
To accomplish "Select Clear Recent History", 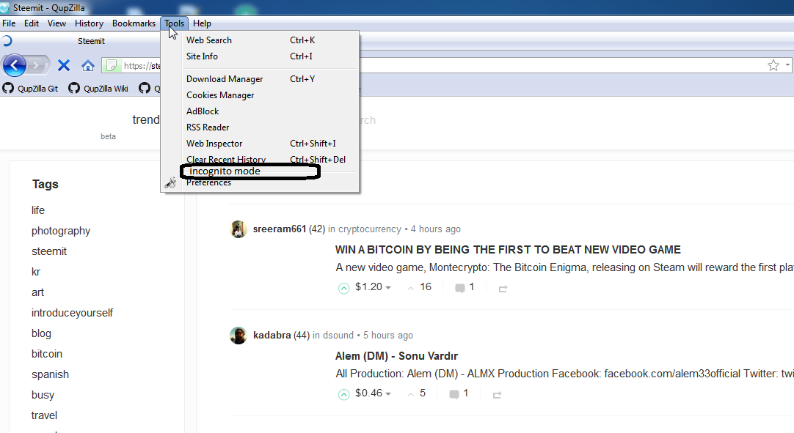I will point(260,159).
